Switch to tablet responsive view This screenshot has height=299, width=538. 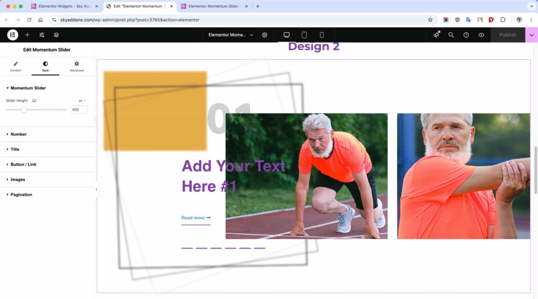tap(304, 35)
